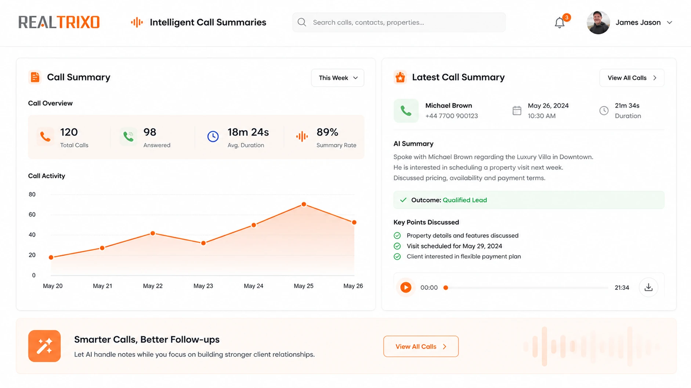Select the May 23 data point on chart
The width and height of the screenshot is (691, 388).
[x=203, y=243]
